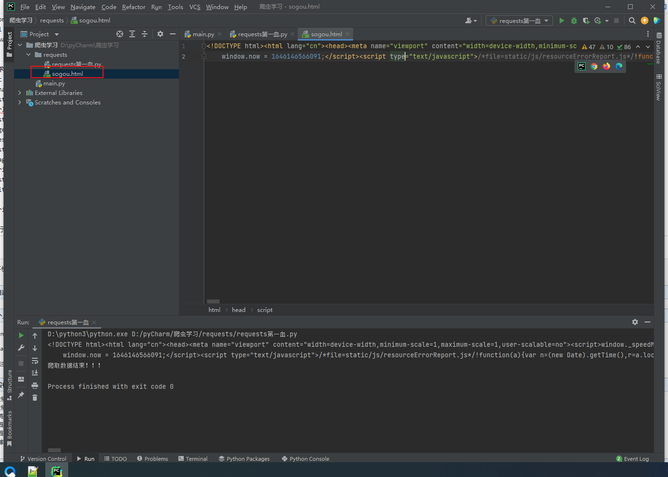Image resolution: width=668 pixels, height=477 pixels.
Task: Expand the External Libraries node
Action: click(x=20, y=93)
